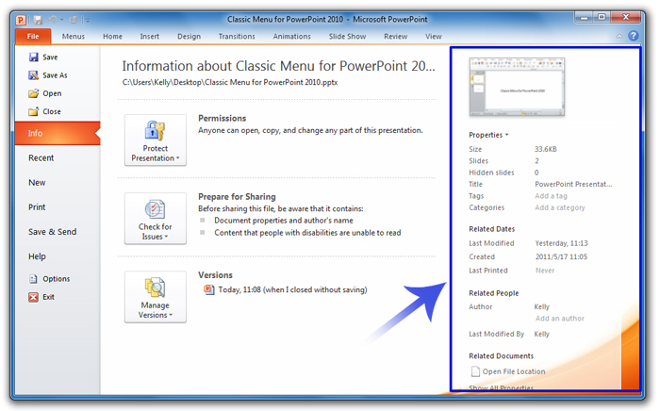The image size is (660, 411).
Task: Switch to the Animations tab
Action: point(291,36)
